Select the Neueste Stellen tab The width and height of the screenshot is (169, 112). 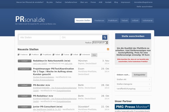click(83, 20)
